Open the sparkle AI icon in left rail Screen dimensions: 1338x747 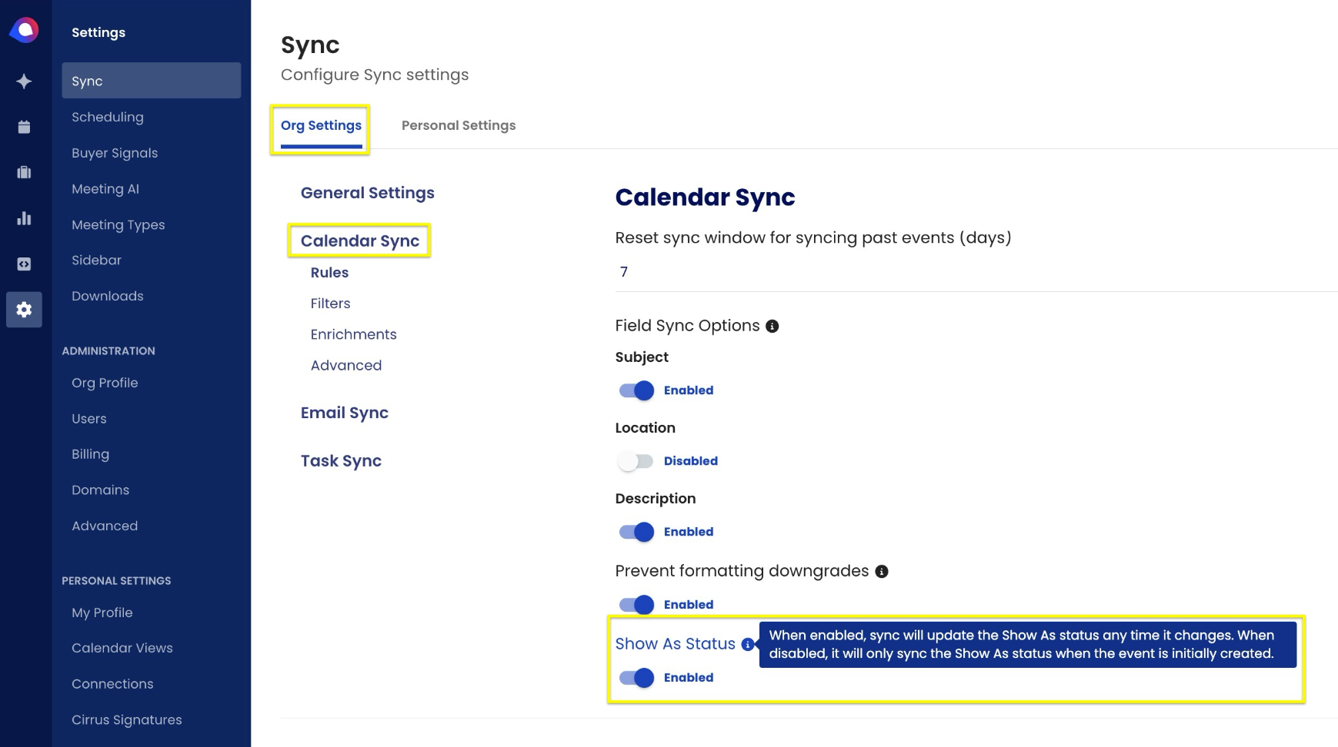click(25, 81)
